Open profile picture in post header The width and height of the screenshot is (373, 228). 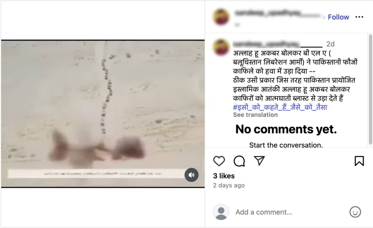(x=222, y=17)
